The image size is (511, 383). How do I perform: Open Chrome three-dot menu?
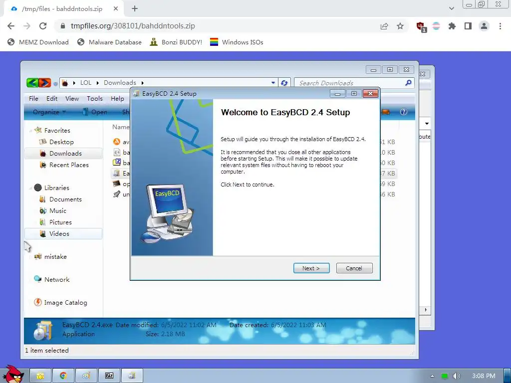tap(500, 26)
